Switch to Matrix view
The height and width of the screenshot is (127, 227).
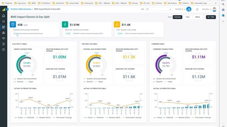point(198,17)
